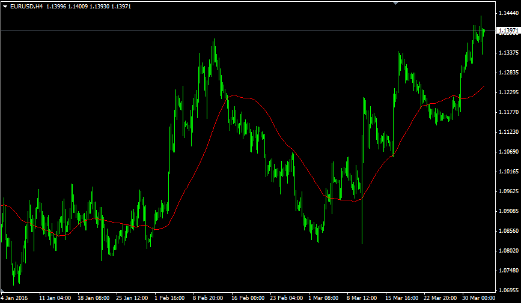
Task: Click the 25 Jan 12:00 time label
Action: coord(132,298)
